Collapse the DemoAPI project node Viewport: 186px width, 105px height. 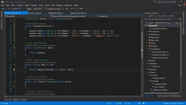coord(145,26)
